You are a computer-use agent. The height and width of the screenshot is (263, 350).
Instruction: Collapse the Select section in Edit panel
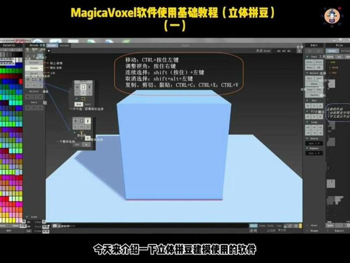click(x=308, y=73)
